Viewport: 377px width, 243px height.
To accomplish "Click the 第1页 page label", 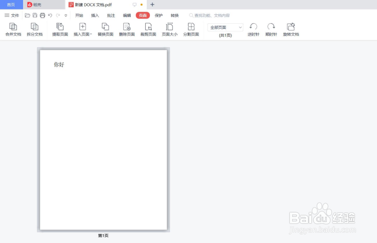I will (103, 236).
